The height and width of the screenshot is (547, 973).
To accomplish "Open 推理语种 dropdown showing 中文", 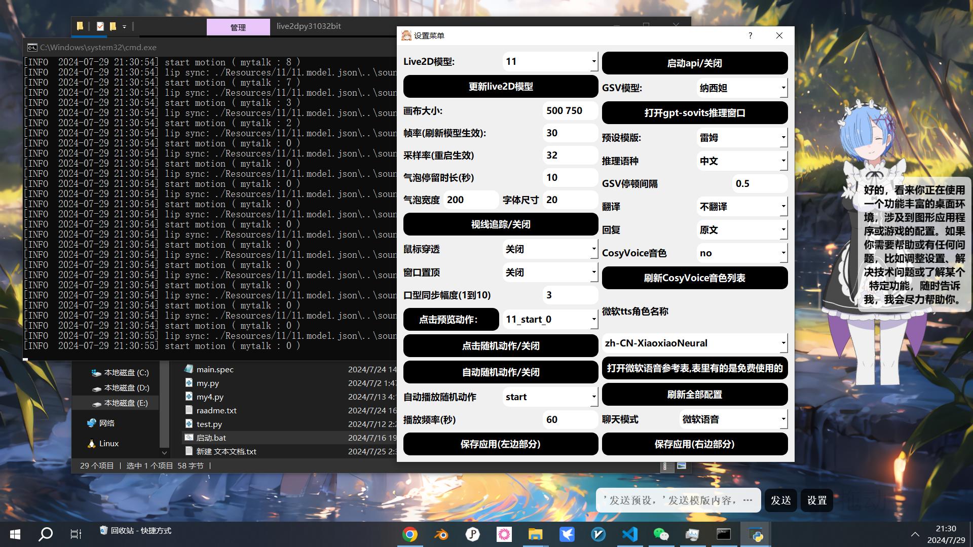I will pos(742,161).
